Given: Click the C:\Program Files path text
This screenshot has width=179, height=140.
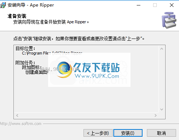Looking at the screenshot, I should [x=52, y=53].
